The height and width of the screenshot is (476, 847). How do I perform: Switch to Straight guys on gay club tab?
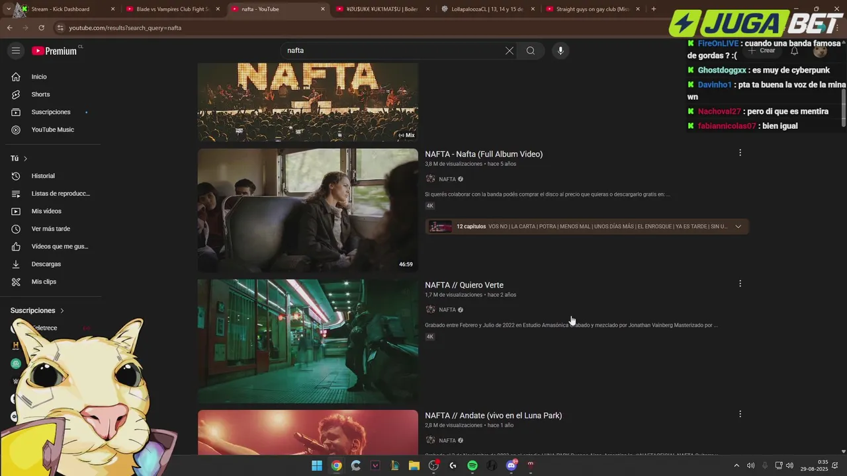point(591,9)
